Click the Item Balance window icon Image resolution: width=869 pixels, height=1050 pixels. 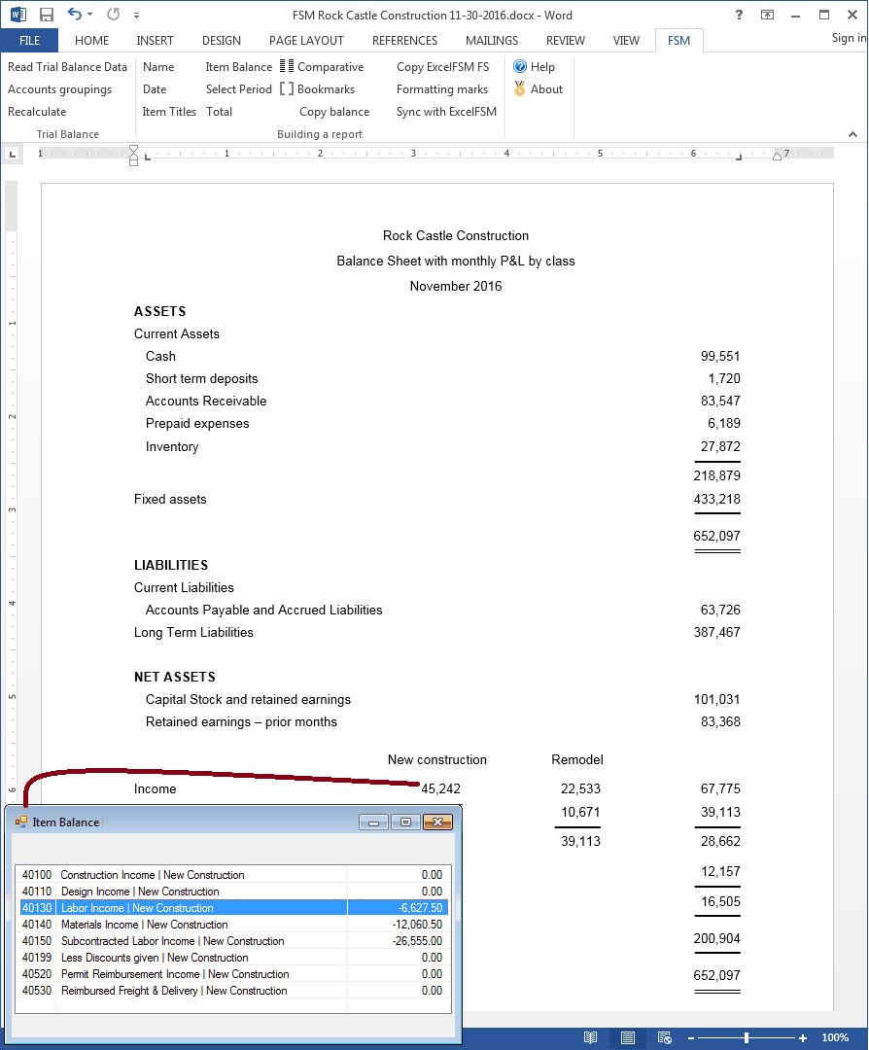[21, 822]
